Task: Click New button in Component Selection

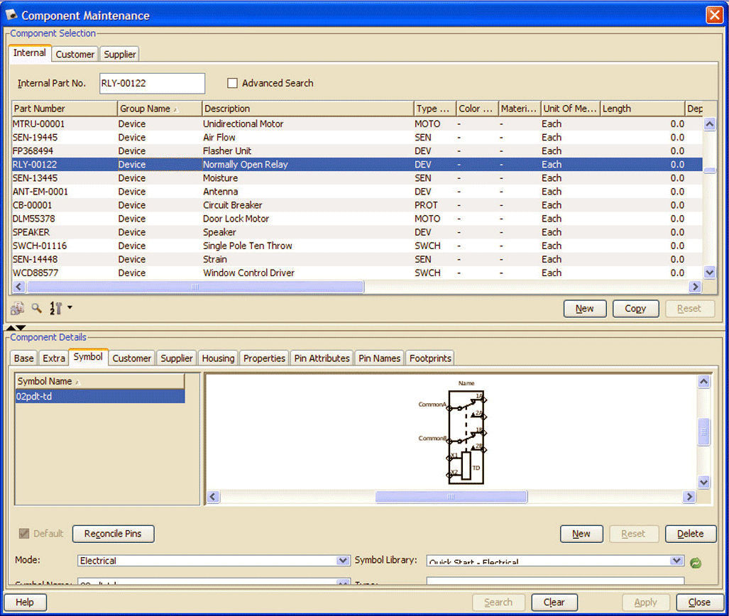Action: point(585,308)
